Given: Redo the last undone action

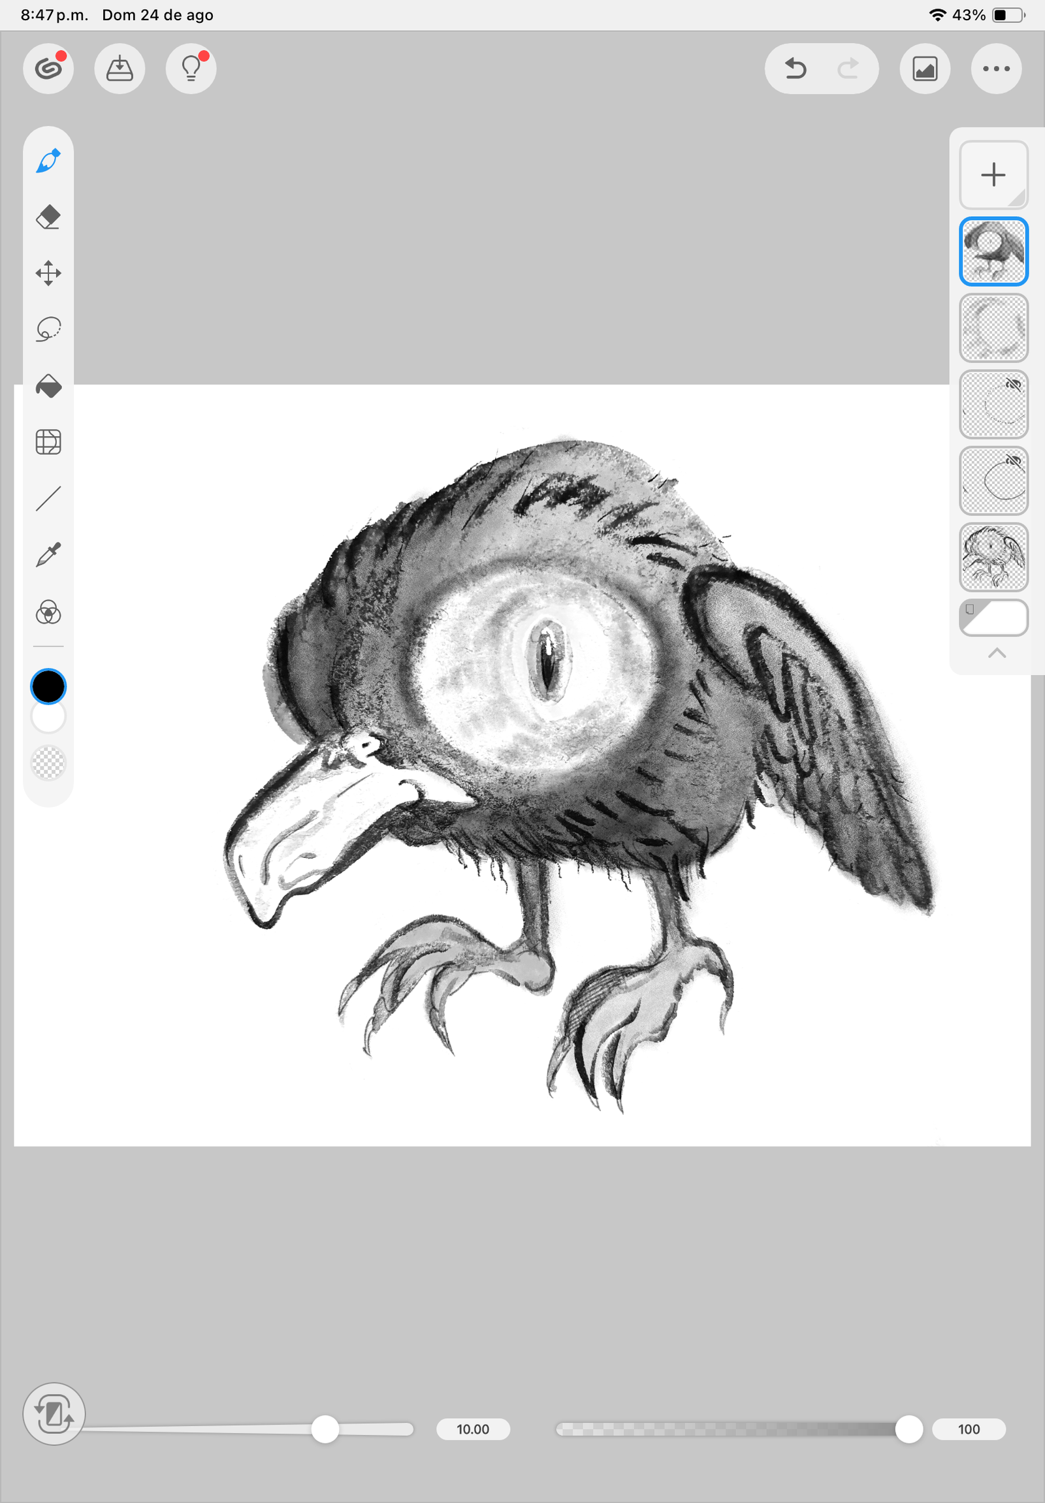Looking at the screenshot, I should click(848, 69).
